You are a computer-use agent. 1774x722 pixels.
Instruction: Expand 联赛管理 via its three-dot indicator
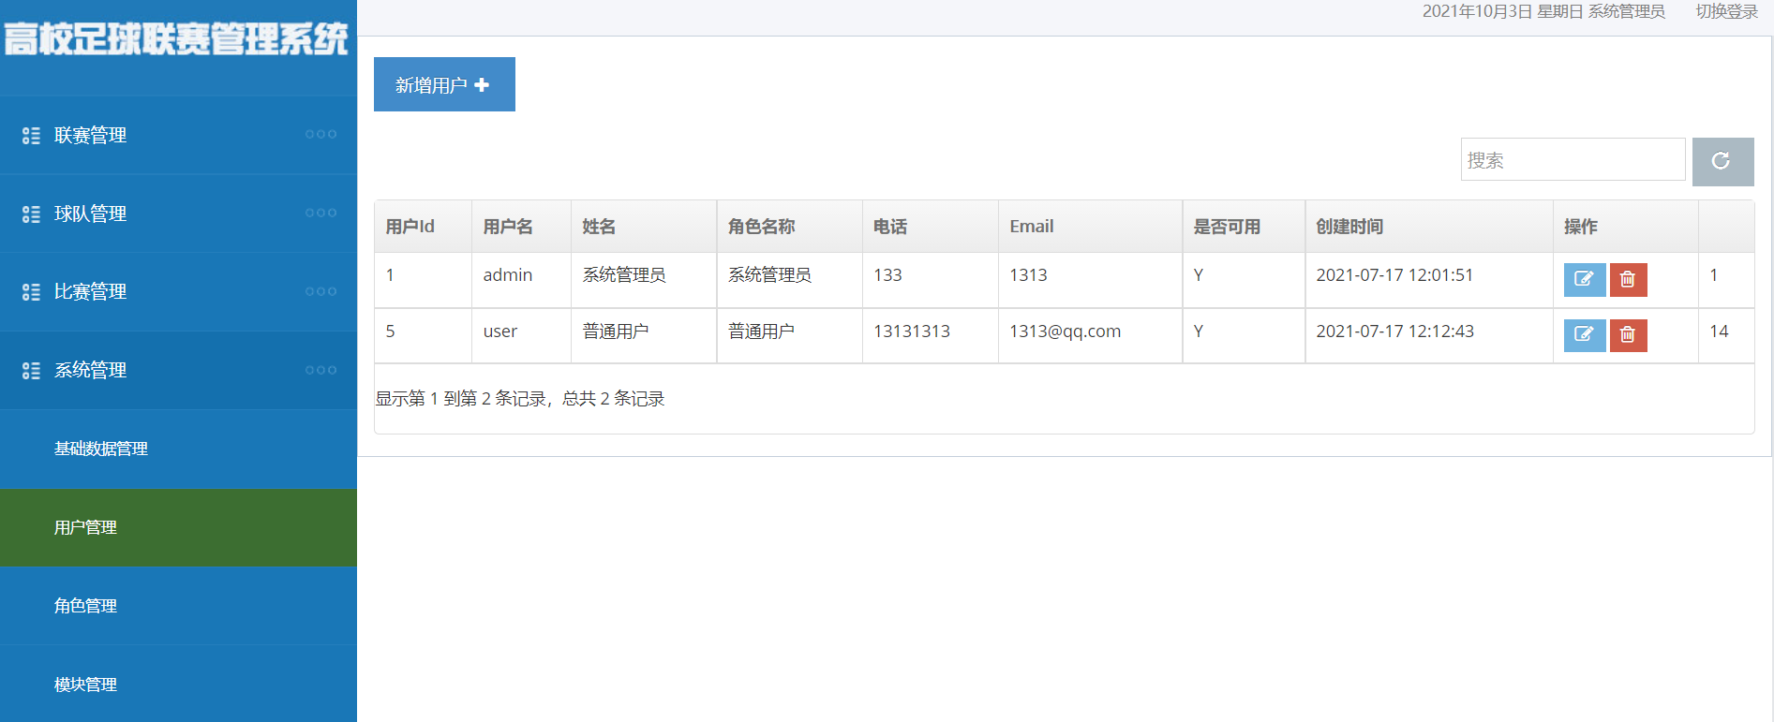321,134
